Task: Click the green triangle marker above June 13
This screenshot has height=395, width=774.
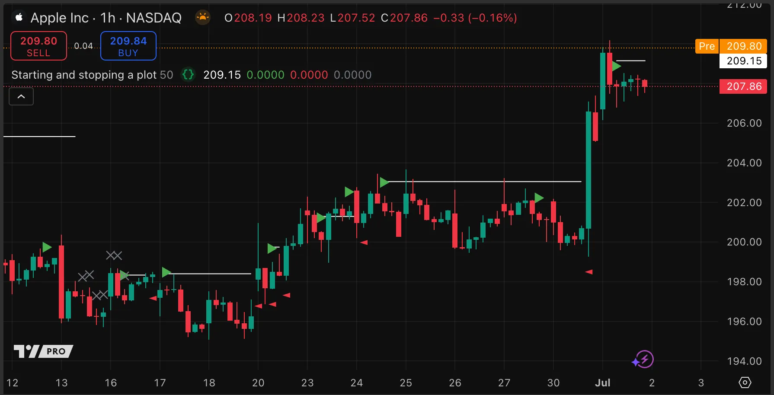Action: (47, 247)
